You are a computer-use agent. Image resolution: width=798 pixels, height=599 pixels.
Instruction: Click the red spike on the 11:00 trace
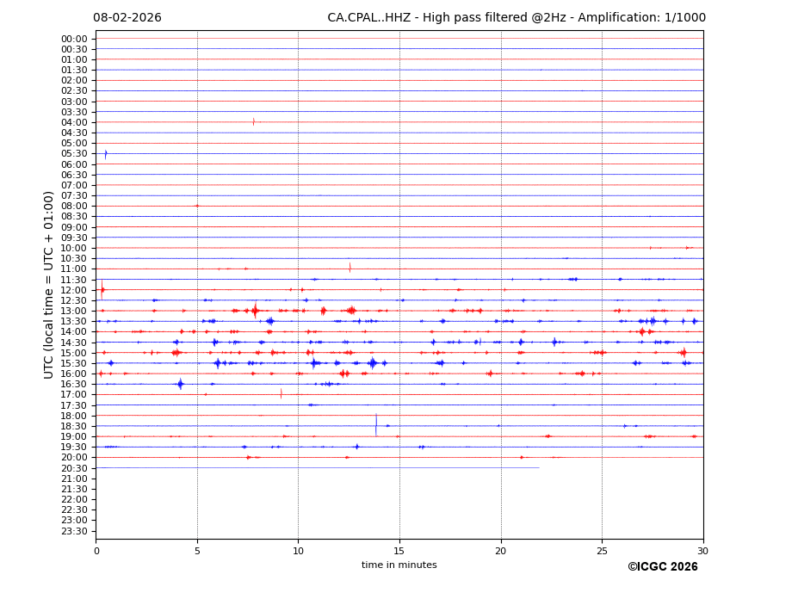tap(350, 268)
